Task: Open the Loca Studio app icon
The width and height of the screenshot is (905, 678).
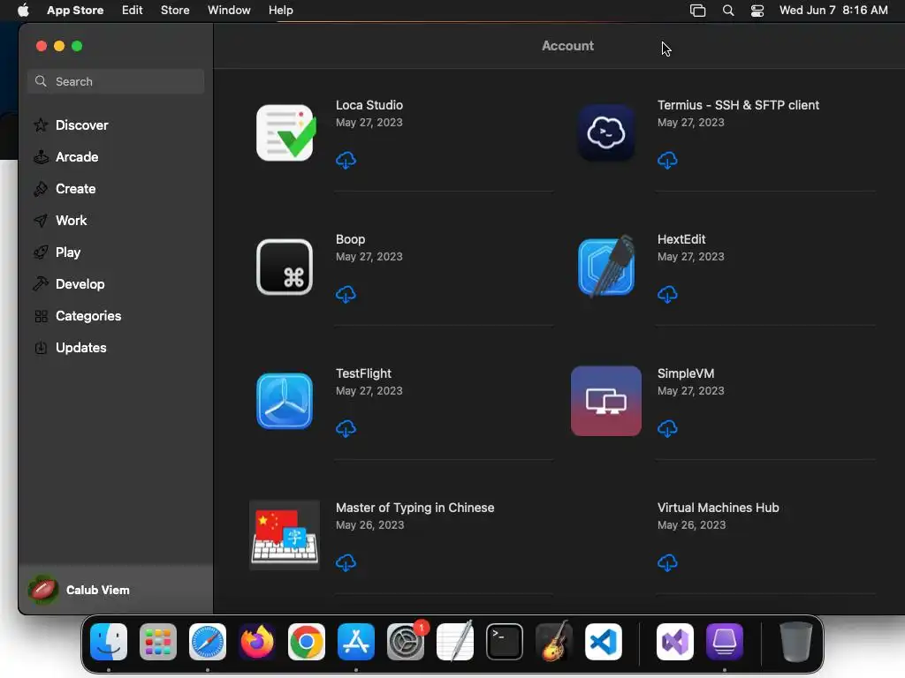Action: pyautogui.click(x=285, y=132)
